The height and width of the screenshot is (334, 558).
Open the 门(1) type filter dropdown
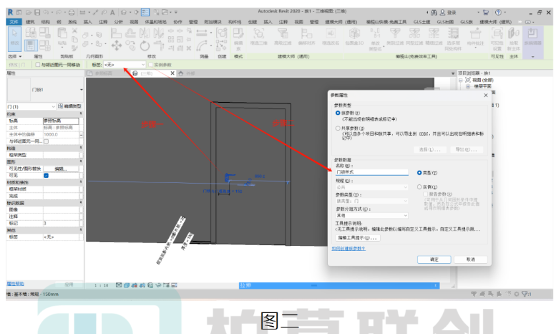pyautogui.click(x=31, y=107)
